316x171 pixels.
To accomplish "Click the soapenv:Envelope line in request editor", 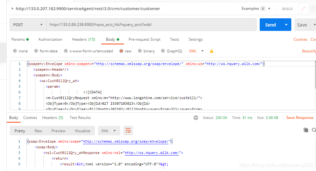I will (146, 64).
